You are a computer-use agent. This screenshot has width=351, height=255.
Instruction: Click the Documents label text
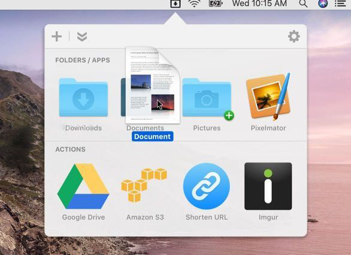145,128
